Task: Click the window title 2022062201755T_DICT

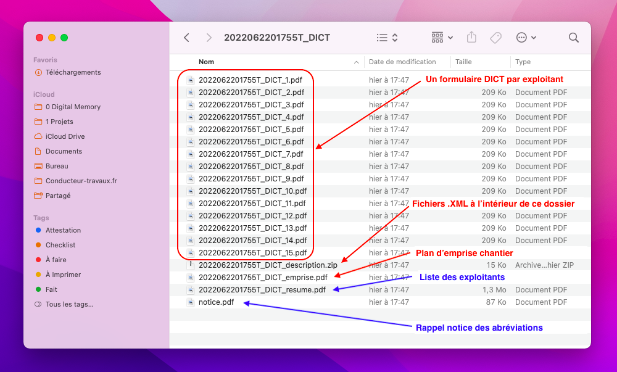Action: [x=277, y=38]
